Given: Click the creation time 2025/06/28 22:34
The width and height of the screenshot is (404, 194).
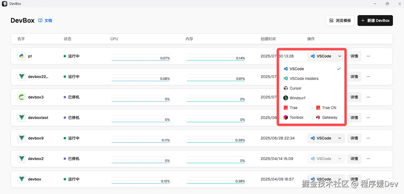Looking at the screenshot, I should click(278, 138).
